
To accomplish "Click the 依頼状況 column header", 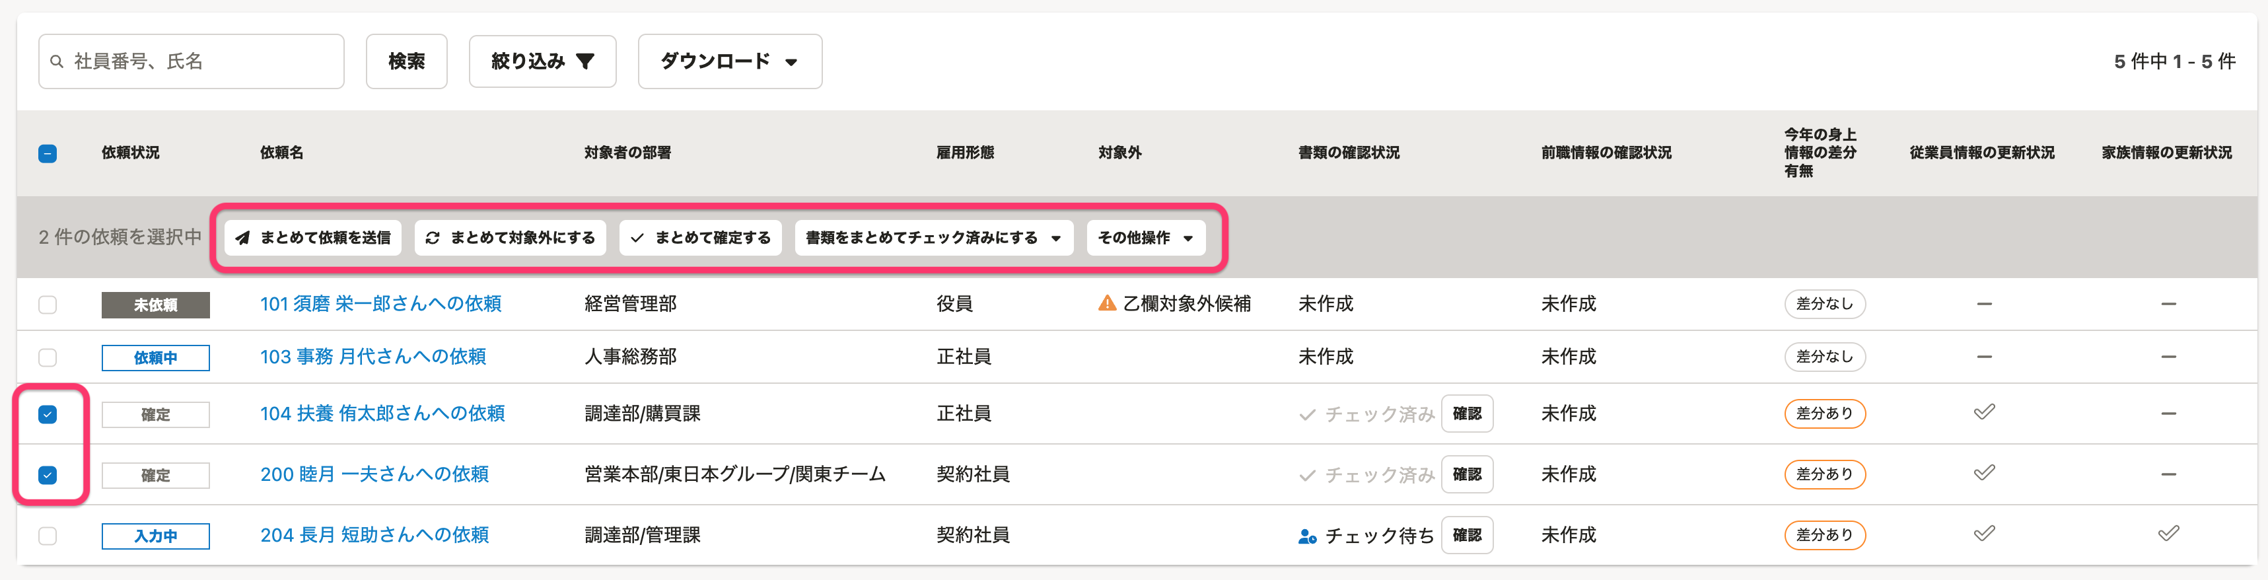I will point(130,153).
